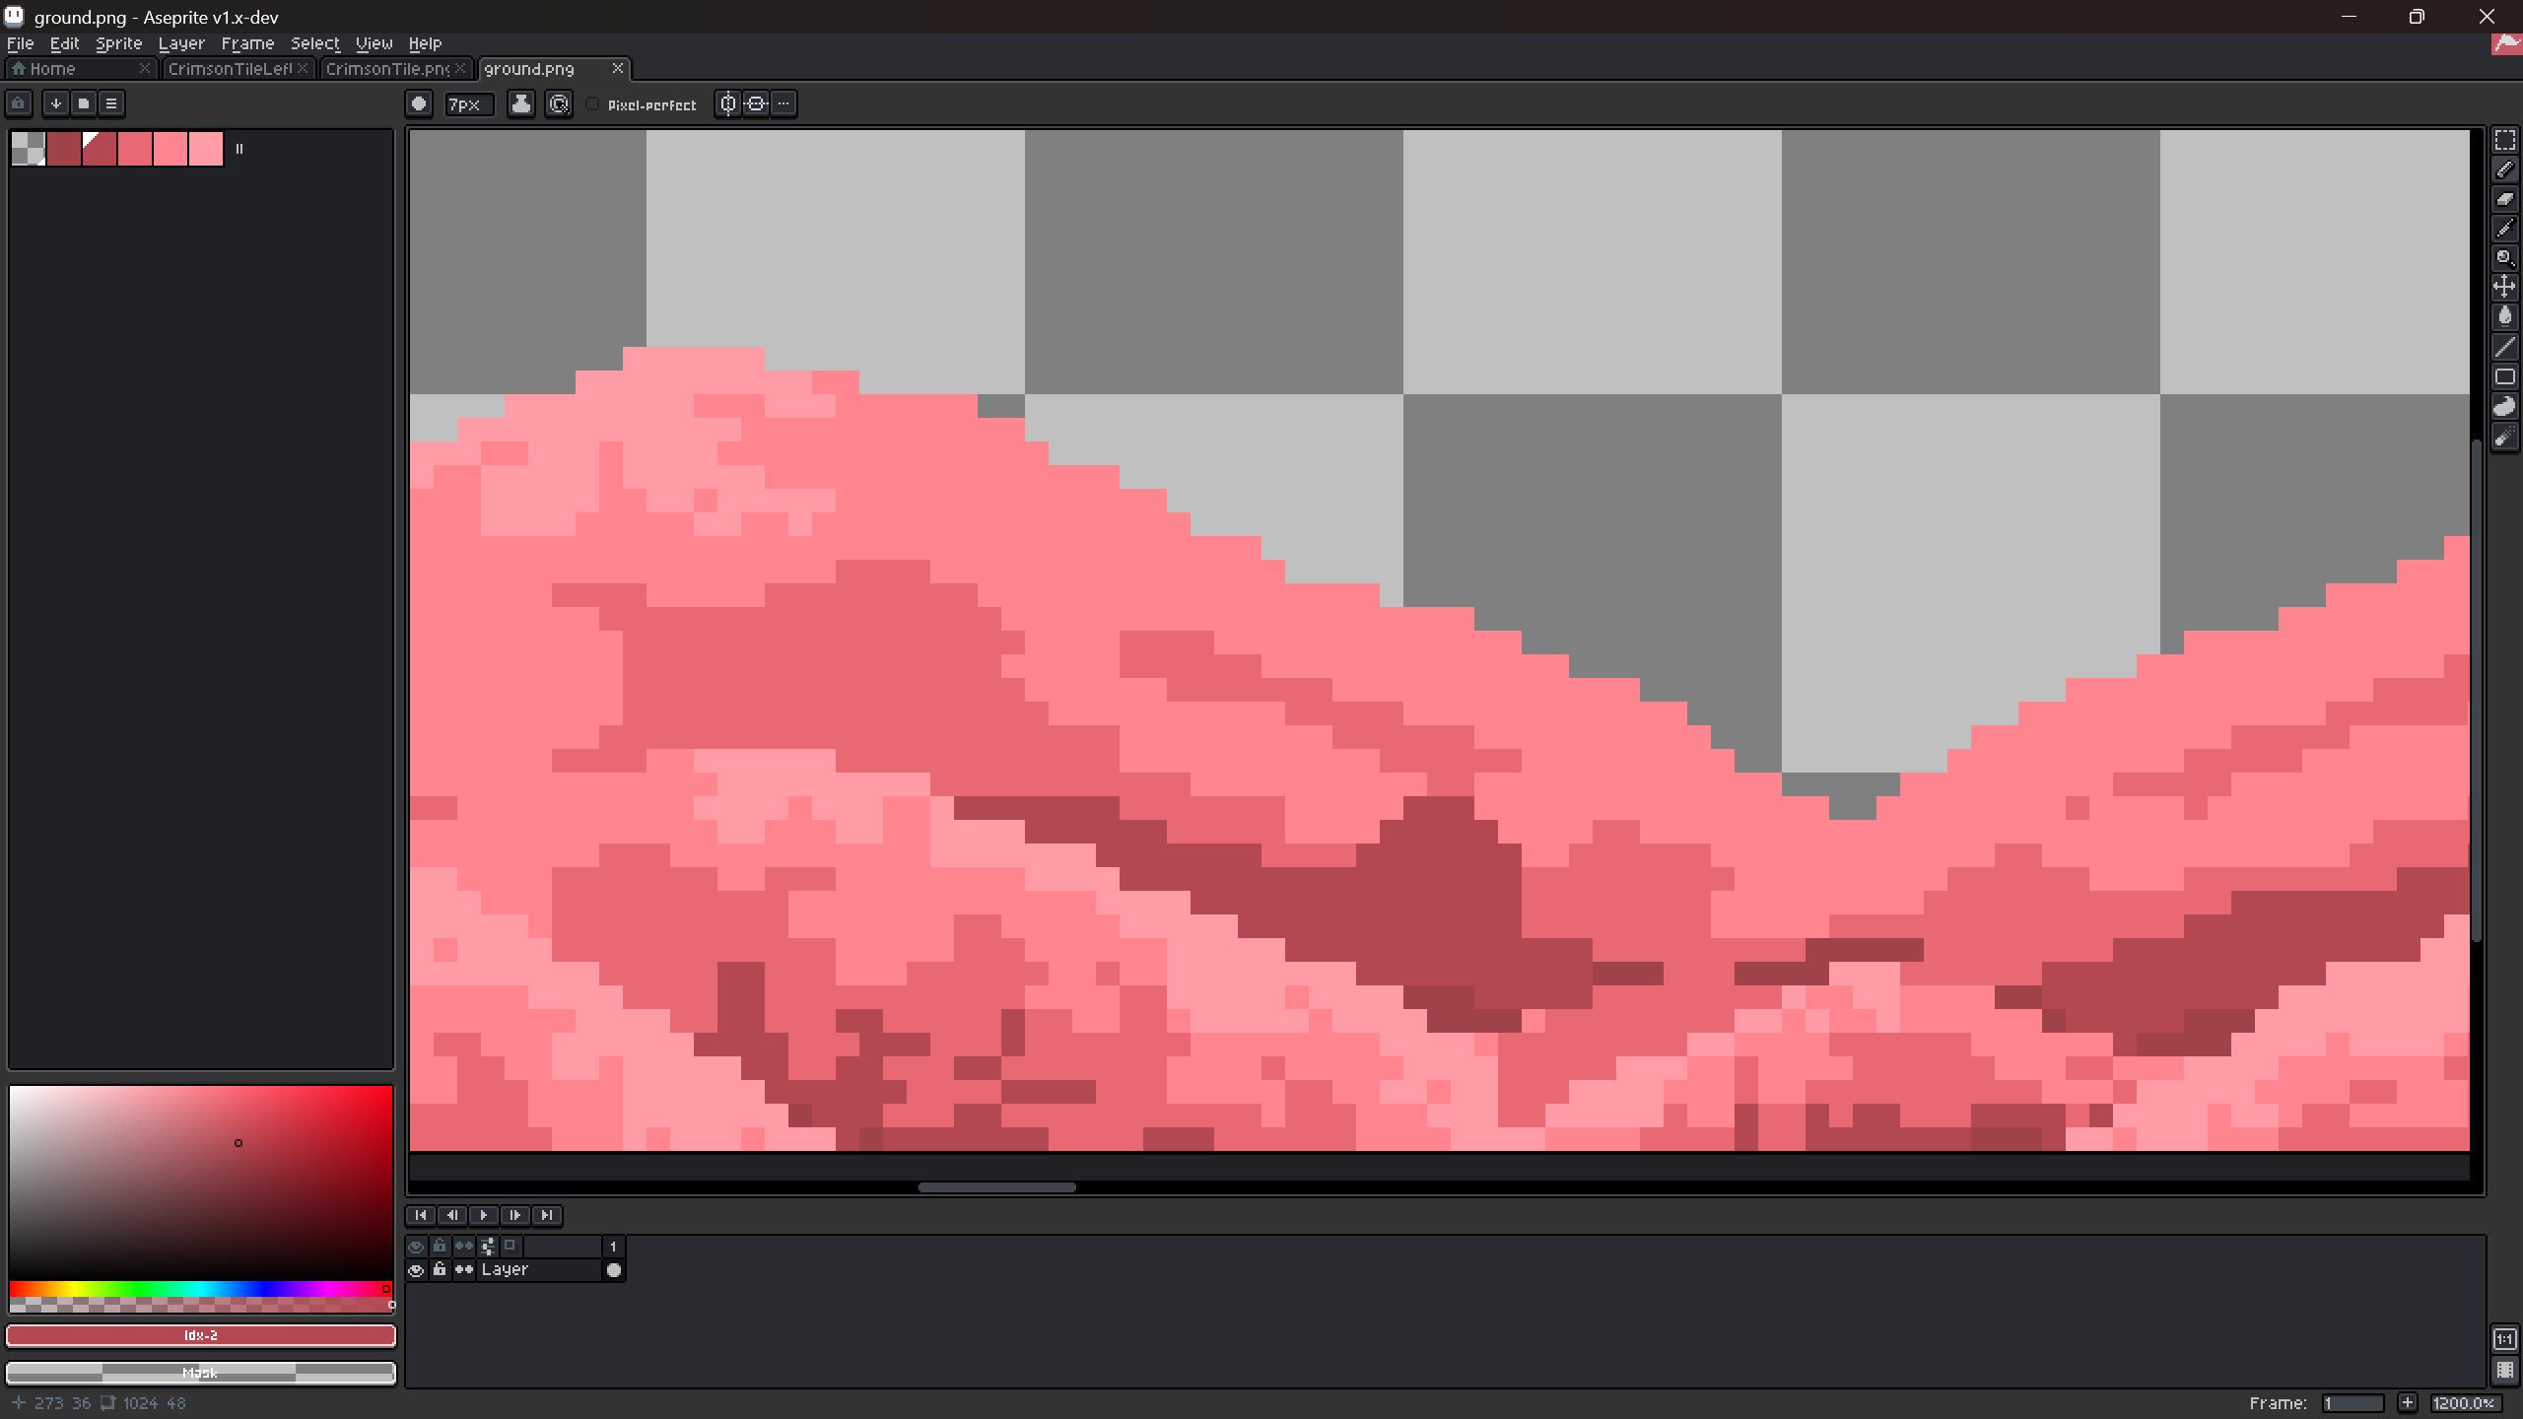Select the Contour blob tool
The height and width of the screenshot is (1419, 2523).
point(2504,406)
